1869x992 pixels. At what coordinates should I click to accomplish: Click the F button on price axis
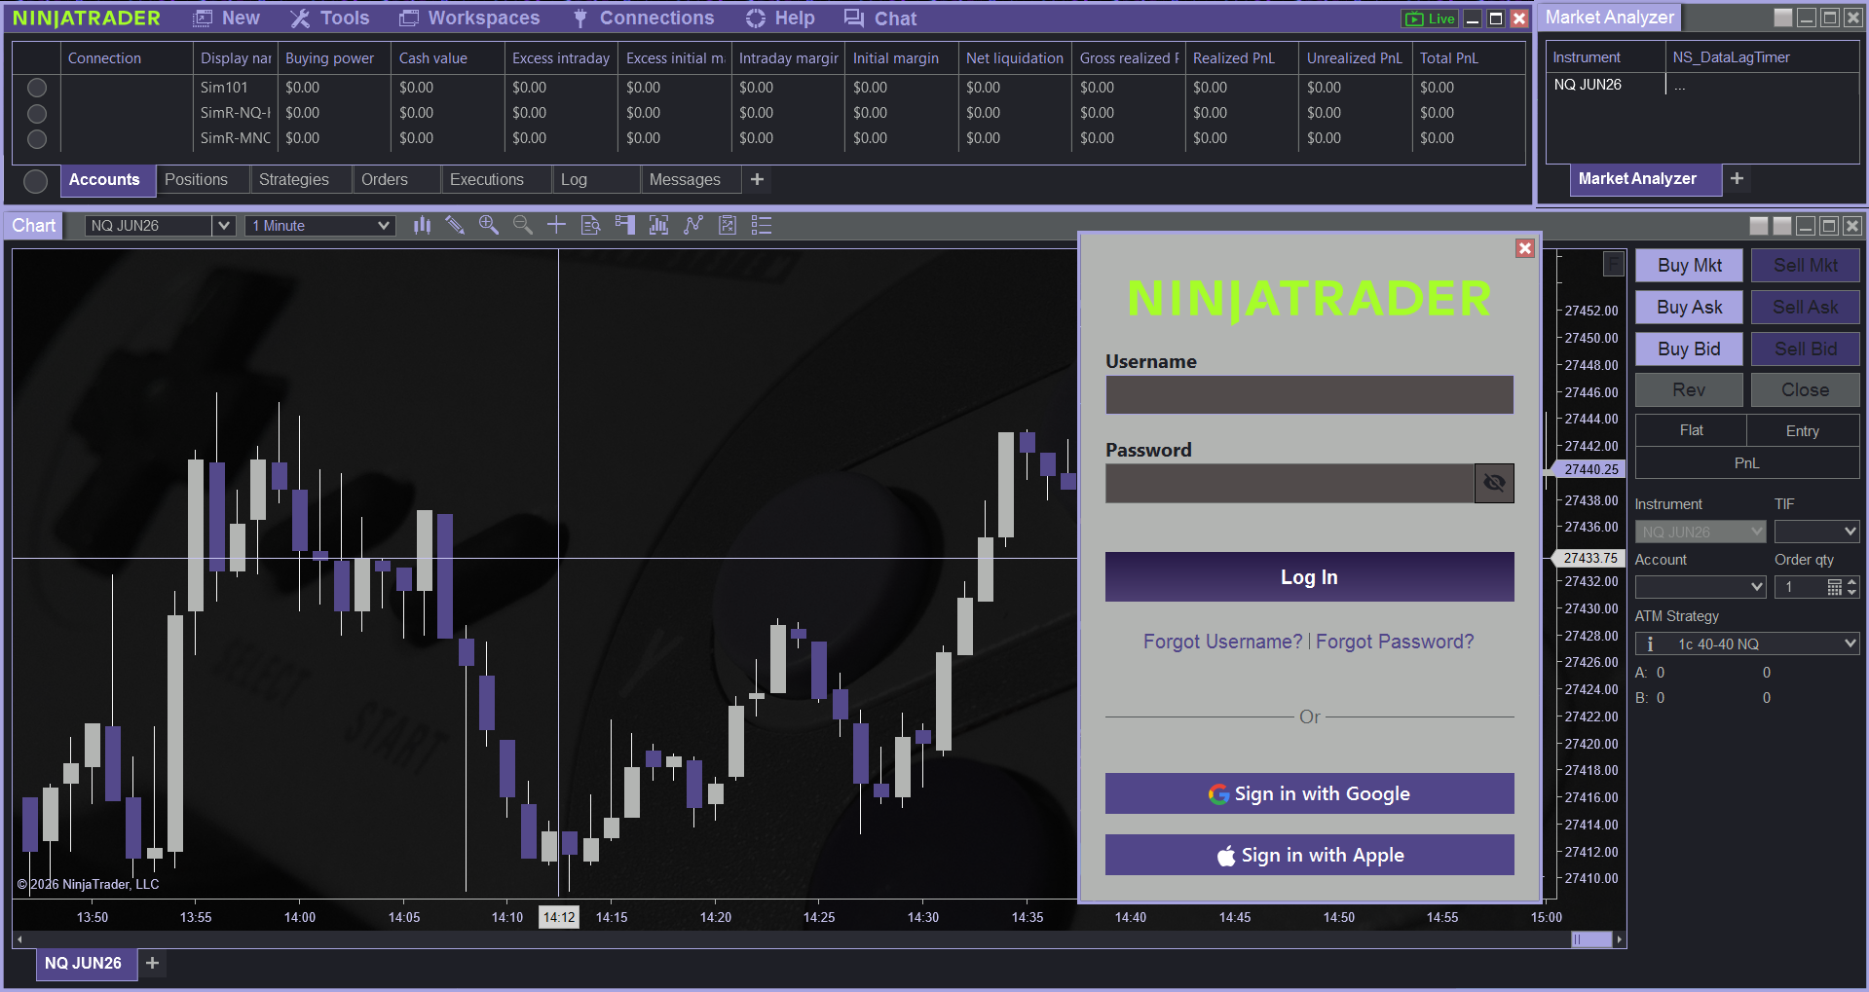(1614, 264)
